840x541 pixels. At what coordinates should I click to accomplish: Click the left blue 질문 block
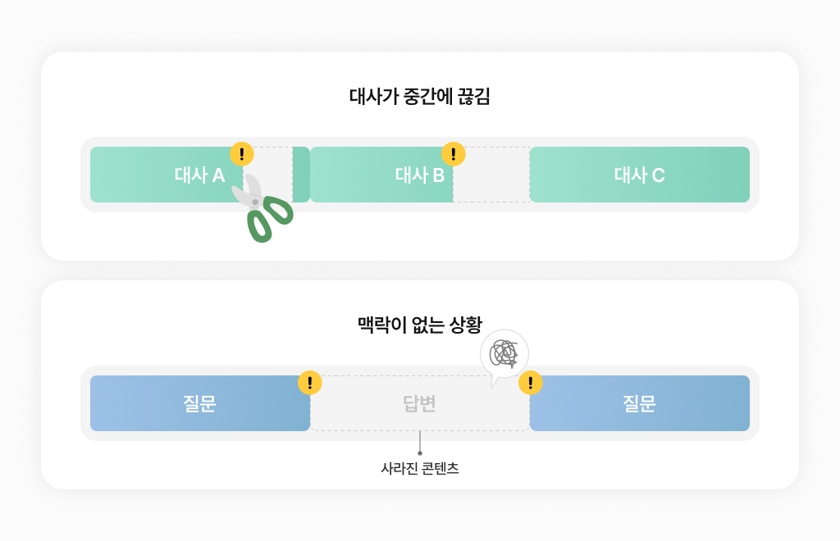pos(199,403)
